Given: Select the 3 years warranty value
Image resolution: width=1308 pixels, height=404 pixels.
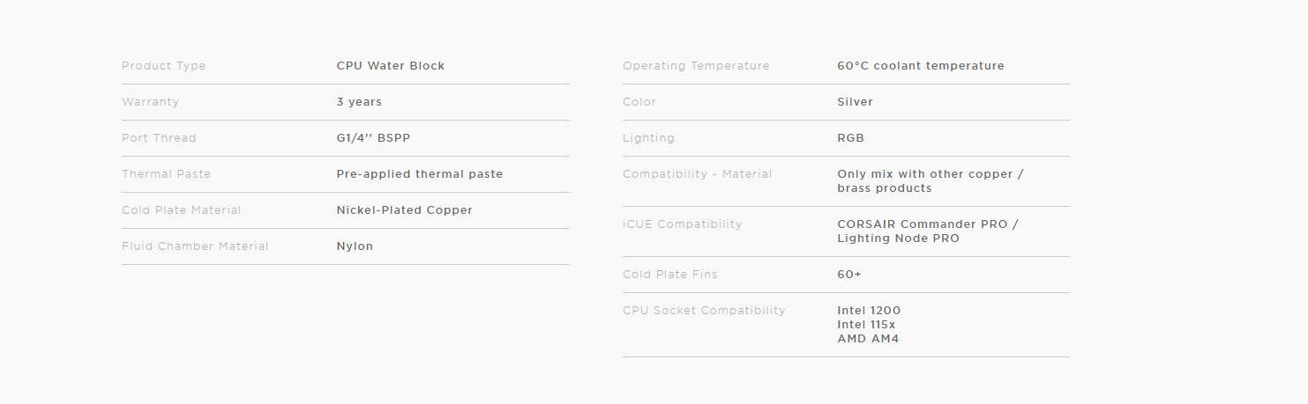Looking at the screenshot, I should coord(359,102).
